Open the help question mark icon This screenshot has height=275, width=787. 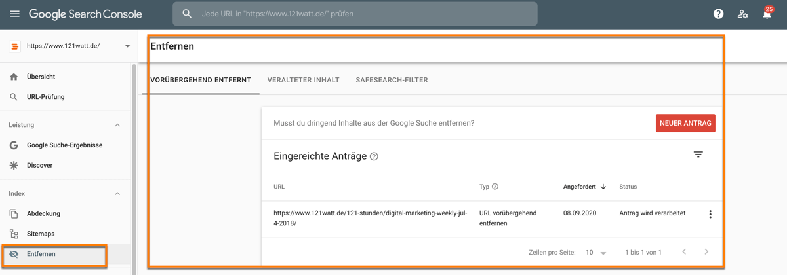pyautogui.click(x=719, y=14)
